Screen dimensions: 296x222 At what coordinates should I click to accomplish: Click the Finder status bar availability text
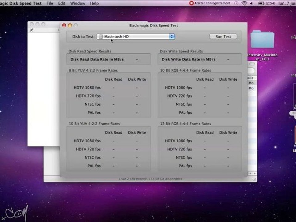pos(150,179)
